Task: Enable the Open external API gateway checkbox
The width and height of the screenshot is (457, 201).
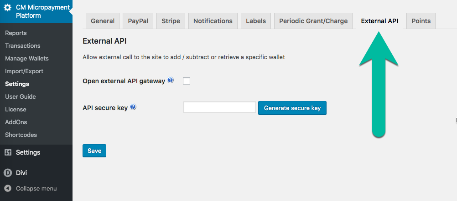Action: (x=187, y=81)
